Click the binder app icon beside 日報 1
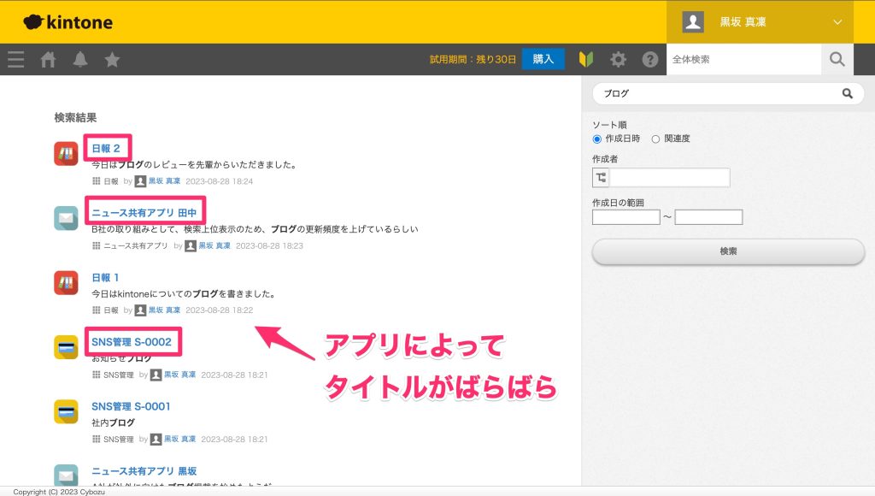Screen dimensions: 875x496 point(66,282)
